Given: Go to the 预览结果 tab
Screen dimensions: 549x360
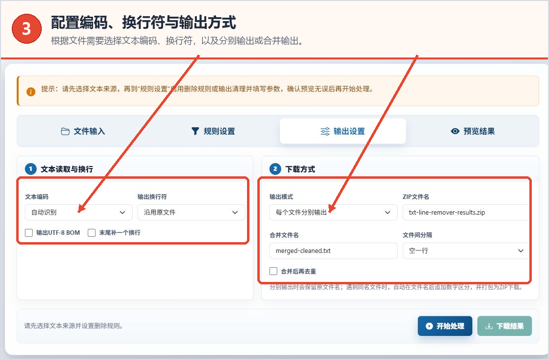Looking at the screenshot, I should click(473, 131).
